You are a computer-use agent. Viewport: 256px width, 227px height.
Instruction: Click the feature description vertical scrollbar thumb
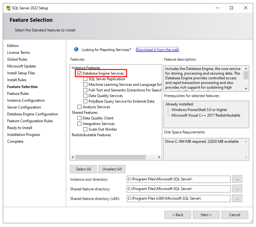click(246, 75)
